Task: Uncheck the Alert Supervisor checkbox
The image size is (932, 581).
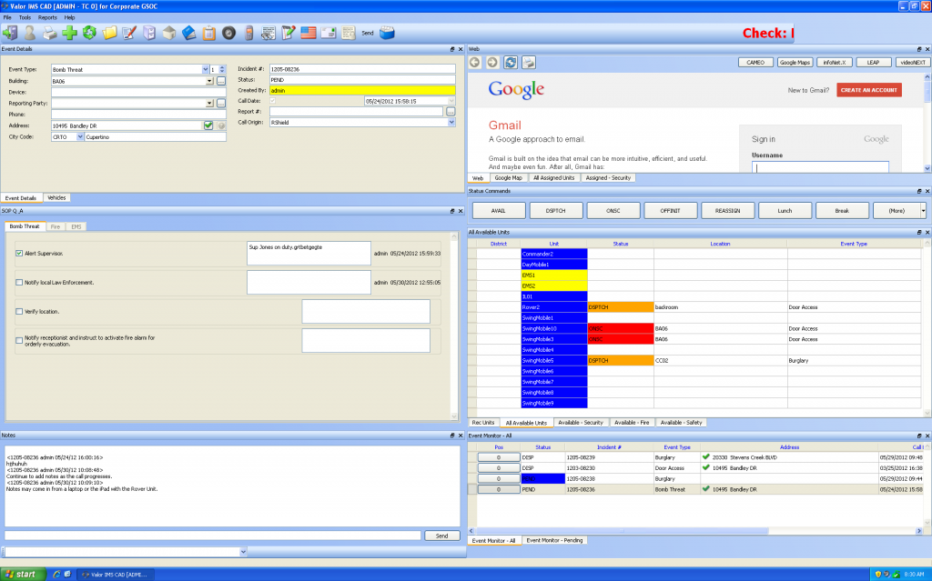Action: coord(19,253)
